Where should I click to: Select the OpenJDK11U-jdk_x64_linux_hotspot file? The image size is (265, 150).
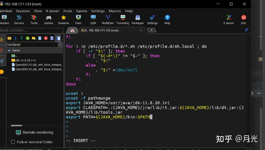point(37,69)
